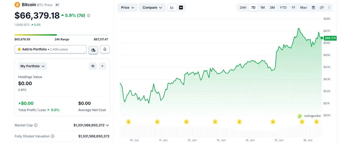Open the three-dot chart options menu
Image resolution: width=339 pixels, height=143 pixels.
(329, 8)
